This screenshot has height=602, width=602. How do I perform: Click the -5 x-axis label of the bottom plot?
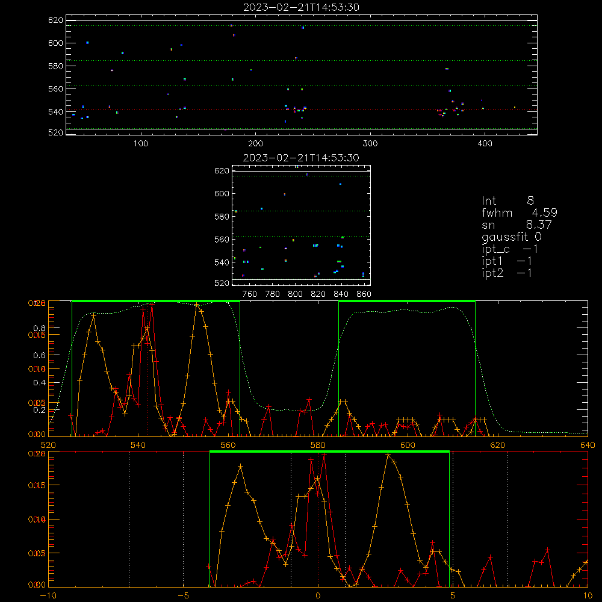click(183, 596)
